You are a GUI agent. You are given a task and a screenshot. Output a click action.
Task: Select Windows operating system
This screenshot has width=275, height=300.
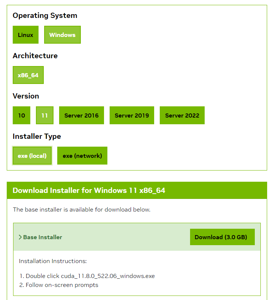pos(62,35)
